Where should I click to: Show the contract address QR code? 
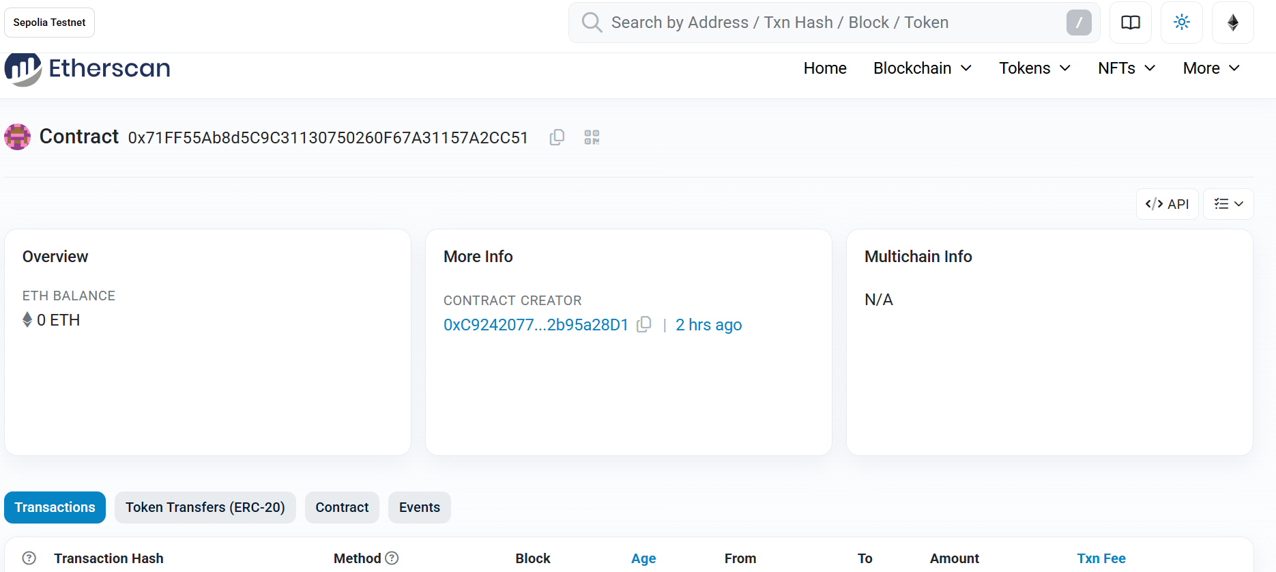tap(592, 137)
